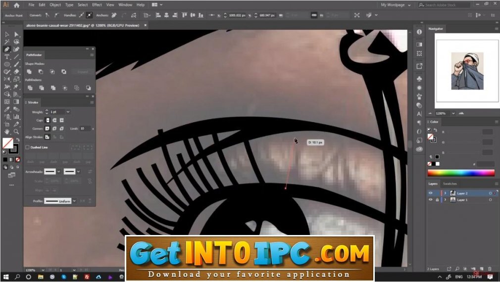Open the end Arrowheads dropdown
500x282 pixels.
coord(78,172)
